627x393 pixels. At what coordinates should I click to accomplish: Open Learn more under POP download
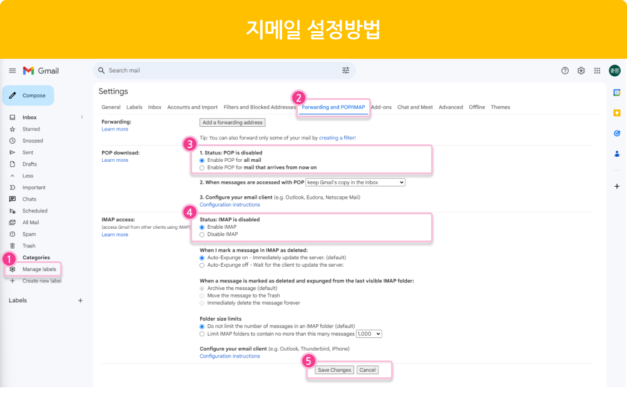pos(115,160)
